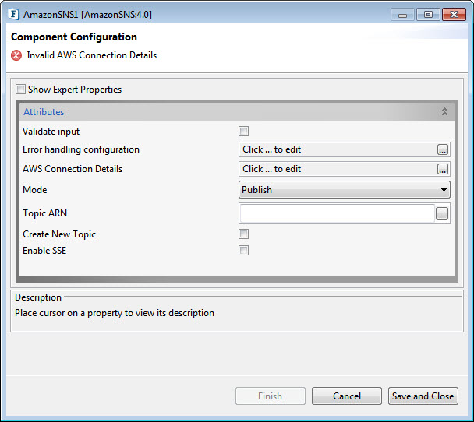Click the Attributes section header label
Viewport: 474px width, 422px height.
tap(44, 112)
